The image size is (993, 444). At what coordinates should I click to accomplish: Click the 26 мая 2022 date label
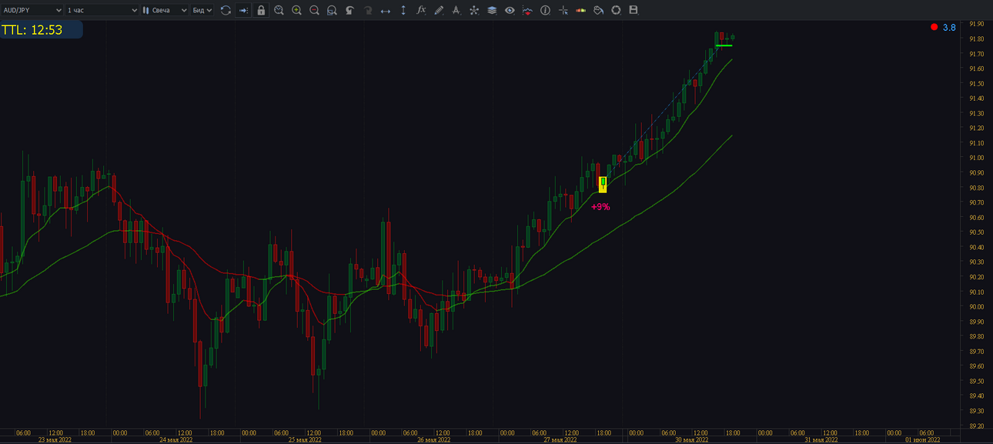(433, 440)
